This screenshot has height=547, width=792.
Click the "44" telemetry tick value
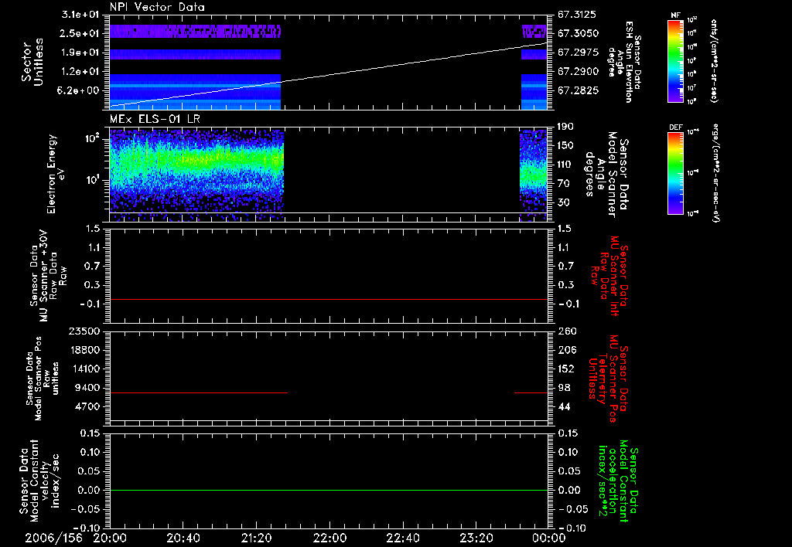pos(564,406)
